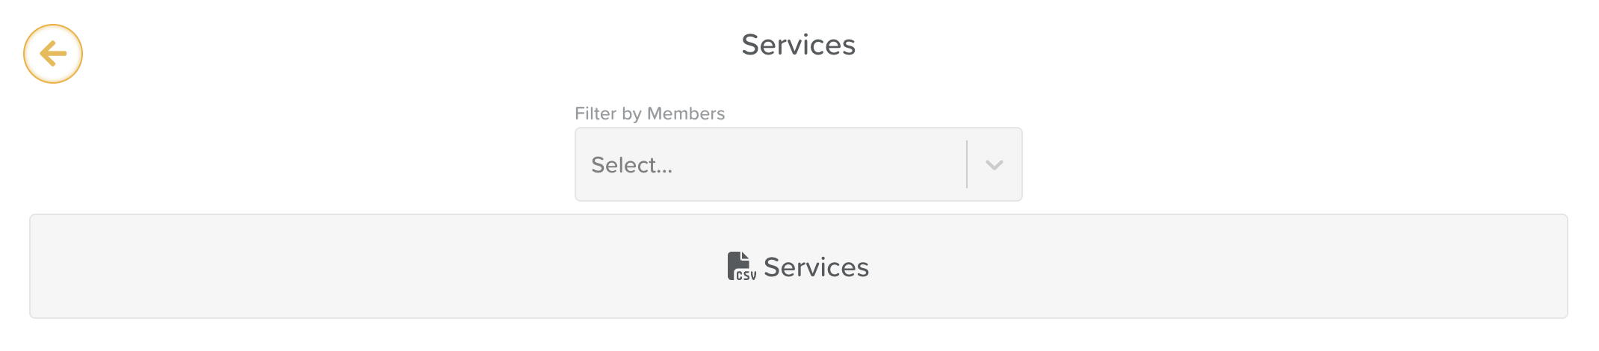Select the Services title at top

(x=798, y=45)
